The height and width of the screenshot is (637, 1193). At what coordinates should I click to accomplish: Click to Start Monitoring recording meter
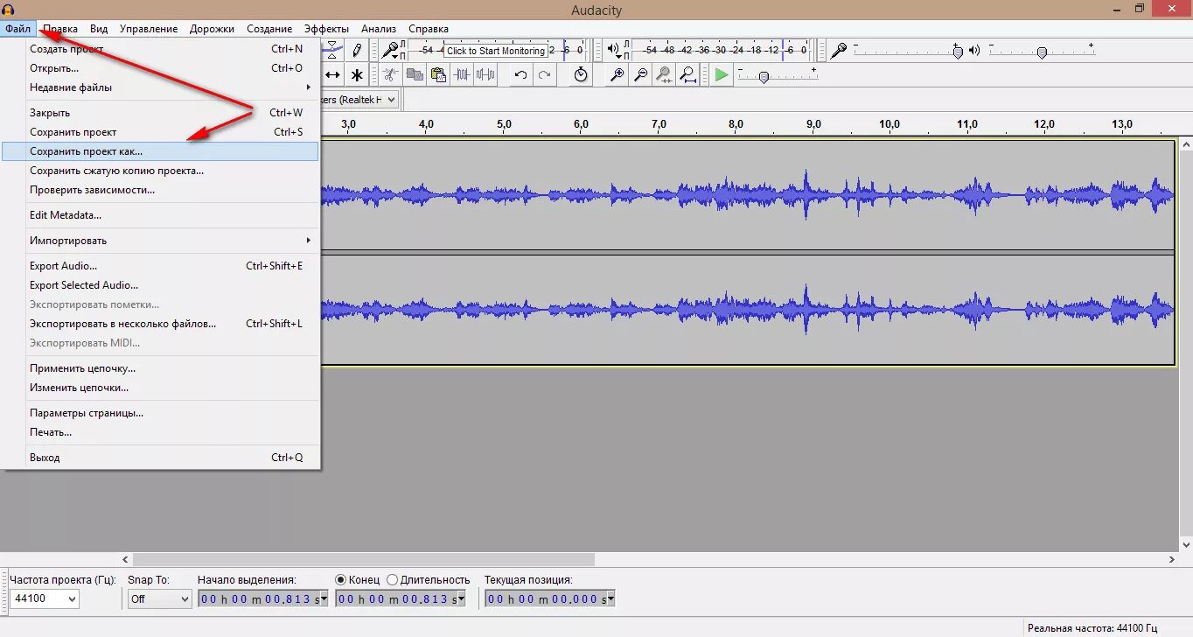(x=496, y=51)
